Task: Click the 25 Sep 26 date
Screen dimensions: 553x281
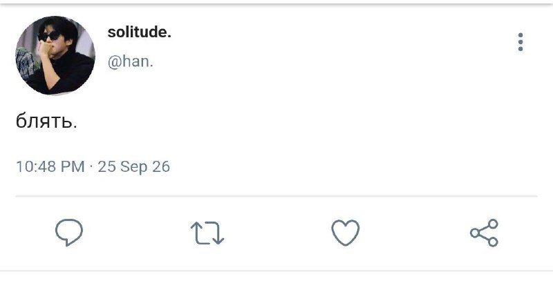Action: coord(134,166)
